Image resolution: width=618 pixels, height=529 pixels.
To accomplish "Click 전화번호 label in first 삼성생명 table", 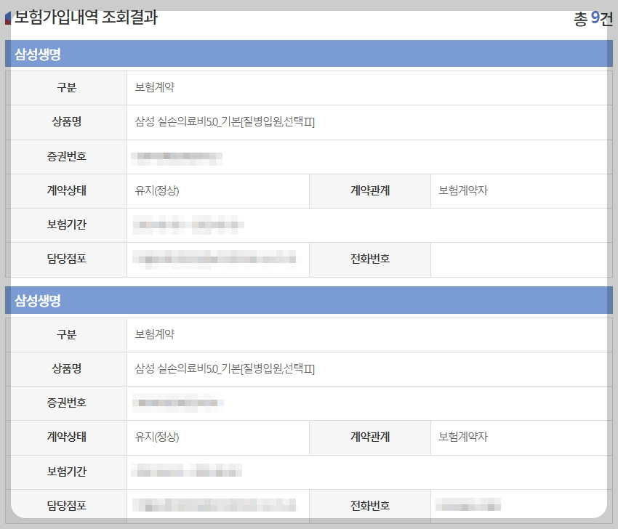I will pyautogui.click(x=370, y=259).
